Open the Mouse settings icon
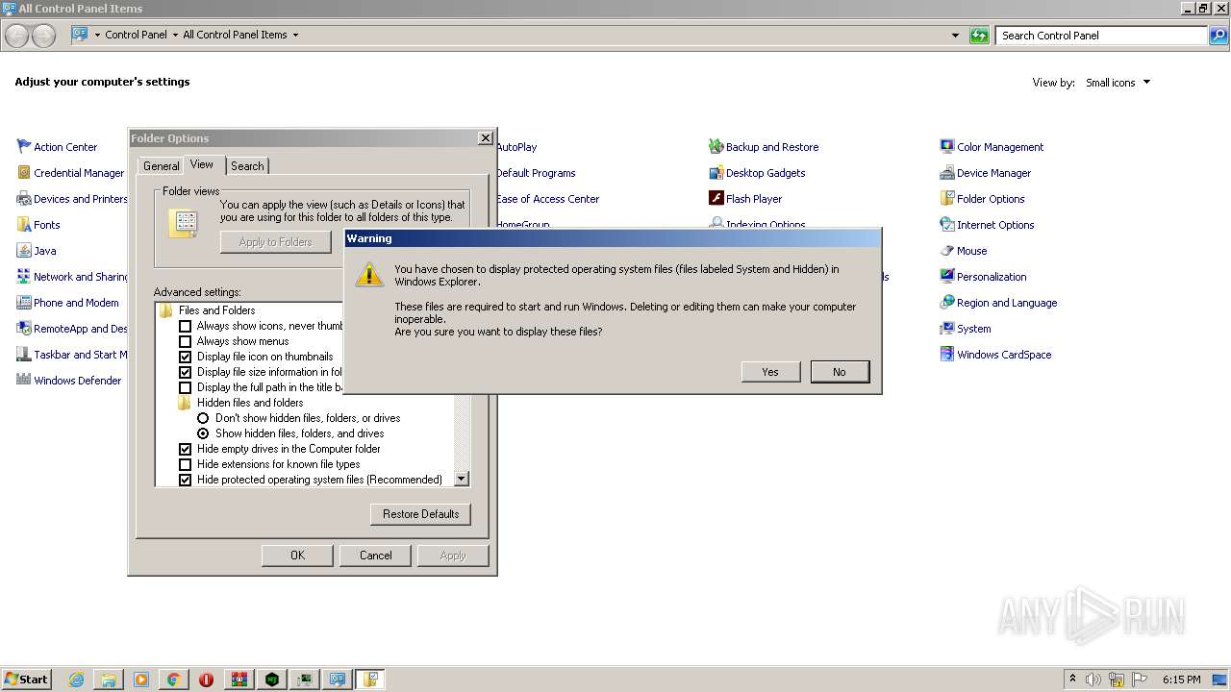 click(x=947, y=250)
